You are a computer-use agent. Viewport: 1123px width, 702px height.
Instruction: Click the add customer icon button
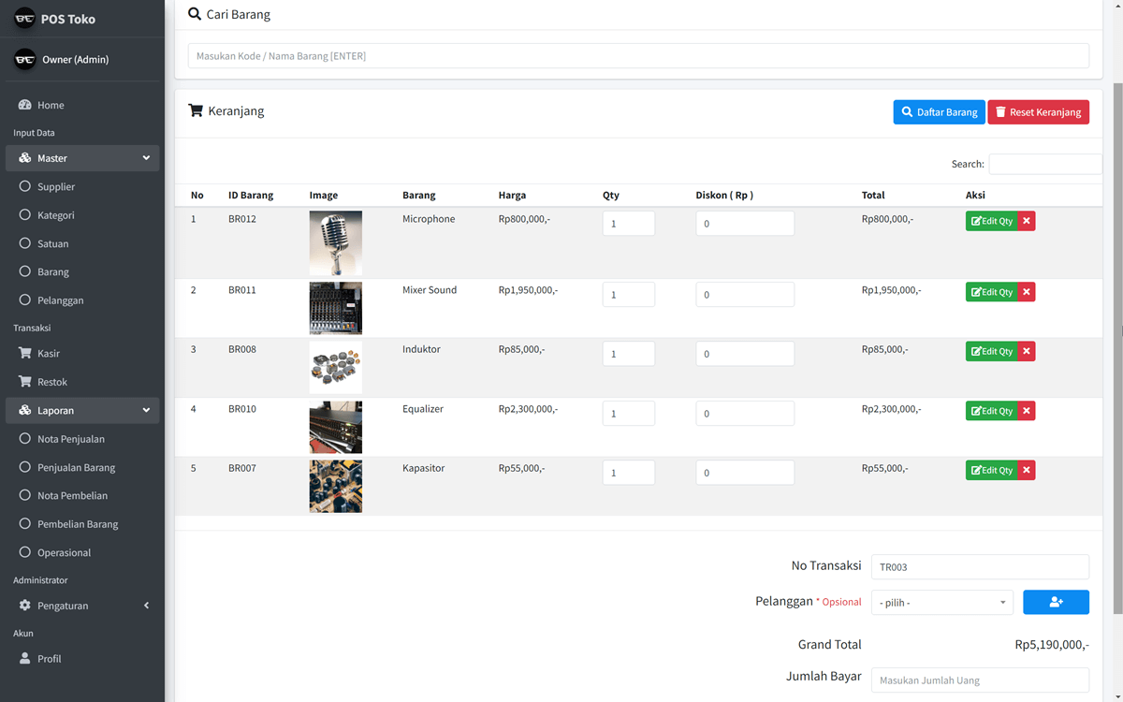(x=1056, y=602)
